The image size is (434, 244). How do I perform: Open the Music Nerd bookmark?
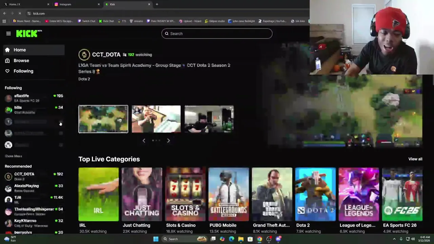click(x=27, y=21)
